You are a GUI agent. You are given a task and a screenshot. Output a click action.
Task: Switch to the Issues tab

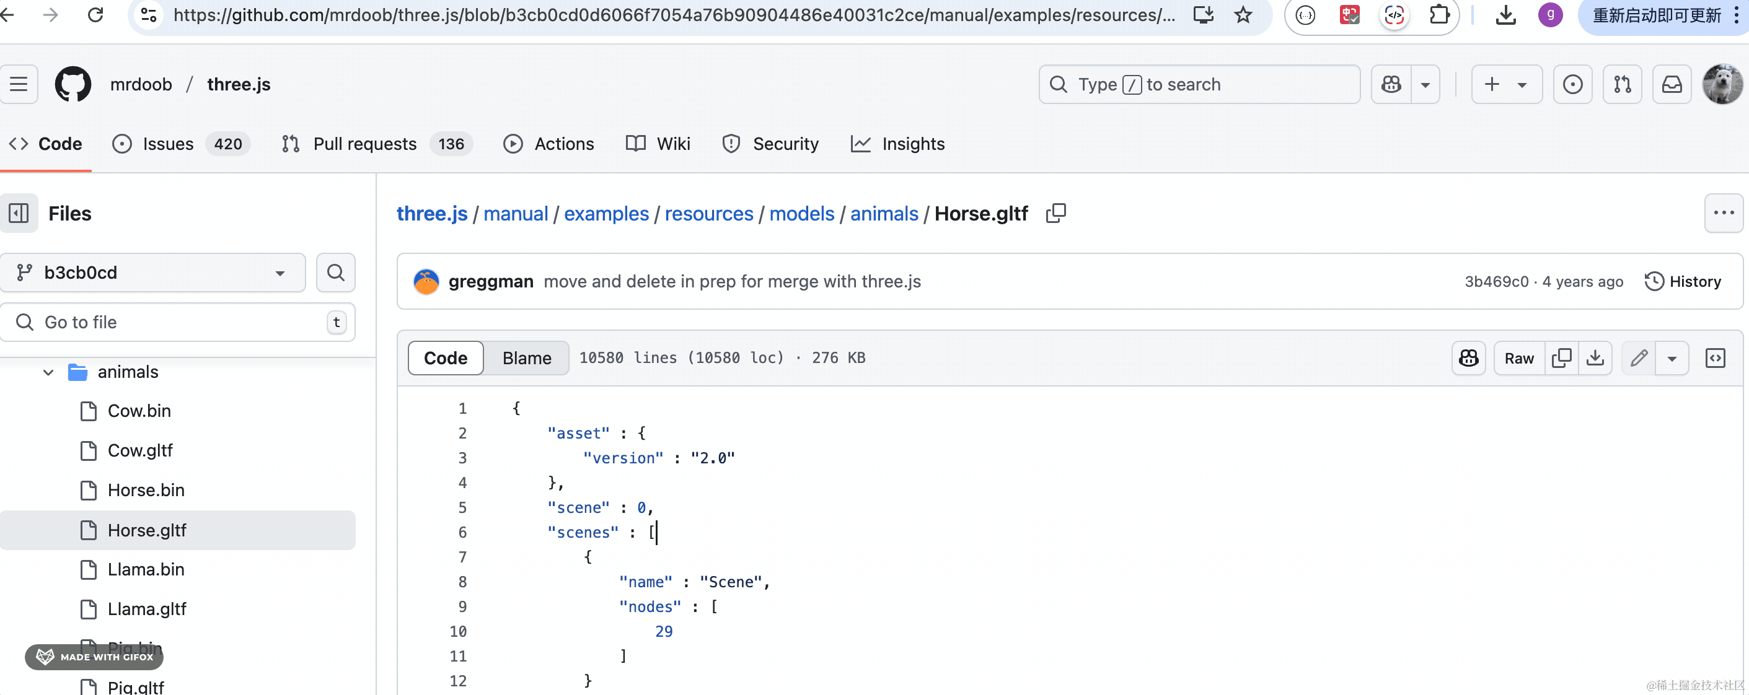[x=181, y=144]
